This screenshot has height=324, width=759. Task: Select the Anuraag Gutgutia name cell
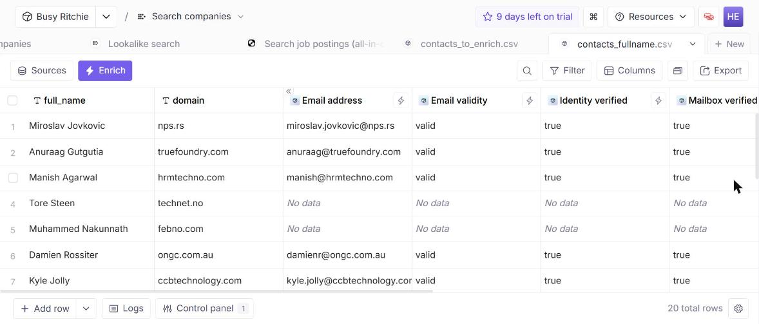pyautogui.click(x=90, y=152)
